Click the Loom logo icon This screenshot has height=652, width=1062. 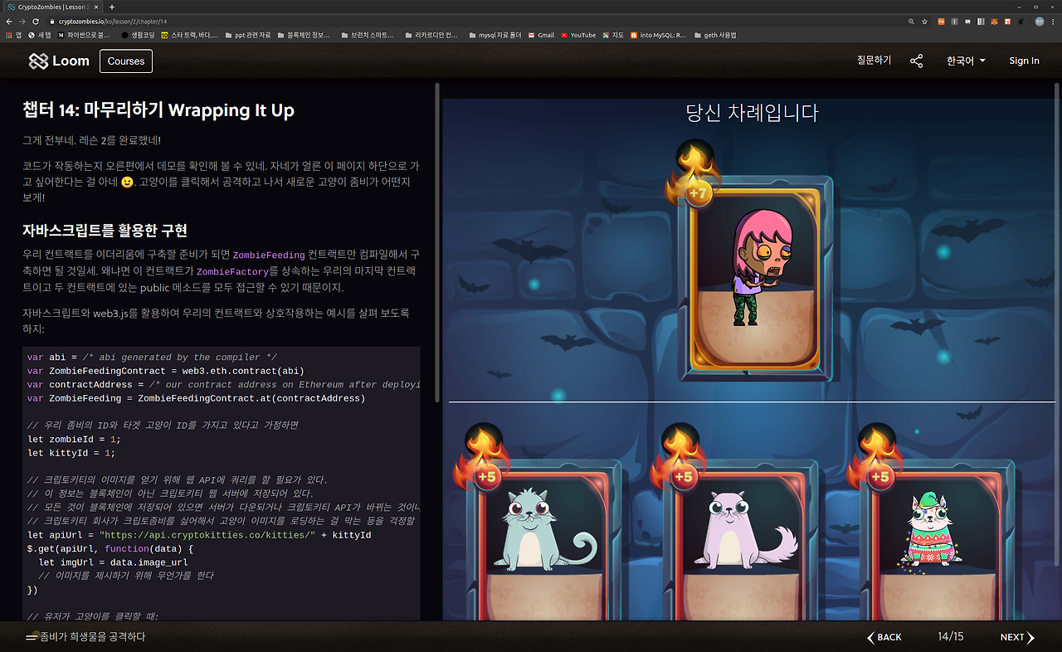[38, 61]
